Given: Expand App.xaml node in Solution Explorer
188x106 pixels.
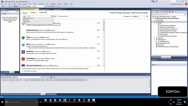Looking at the screenshot, I should click(x=155, y=38).
